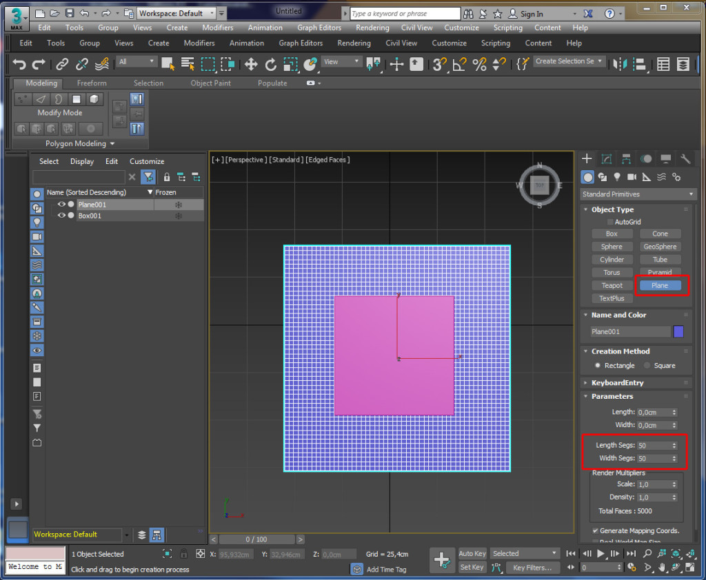The image size is (706, 580).
Task: Enable the AutoGrid checkbox
Action: (x=610, y=222)
